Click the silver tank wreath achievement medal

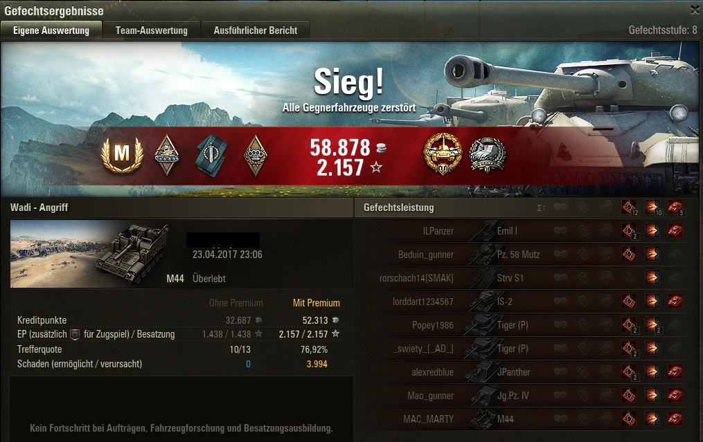[488, 155]
